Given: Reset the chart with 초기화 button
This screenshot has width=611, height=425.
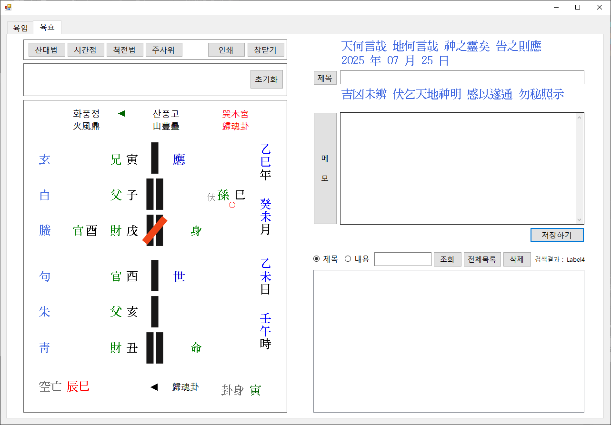Looking at the screenshot, I should coord(267,79).
